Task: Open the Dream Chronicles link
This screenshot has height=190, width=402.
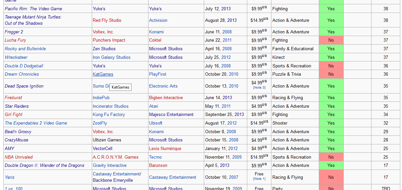Action: pos(22,74)
